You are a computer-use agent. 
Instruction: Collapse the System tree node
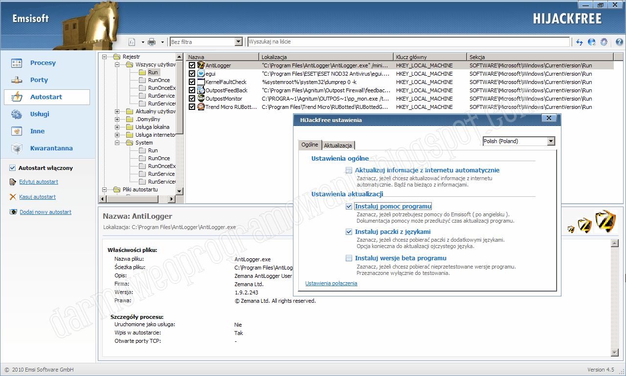point(117,143)
